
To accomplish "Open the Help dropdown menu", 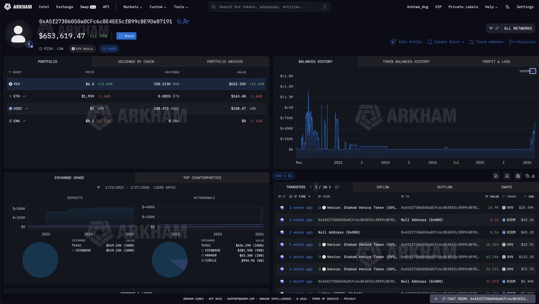I will [491, 7].
